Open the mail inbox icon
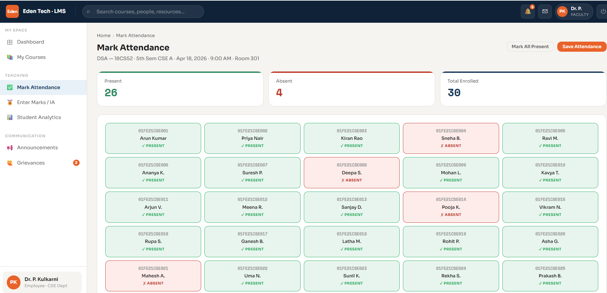The width and height of the screenshot is (607, 293). pos(545,11)
